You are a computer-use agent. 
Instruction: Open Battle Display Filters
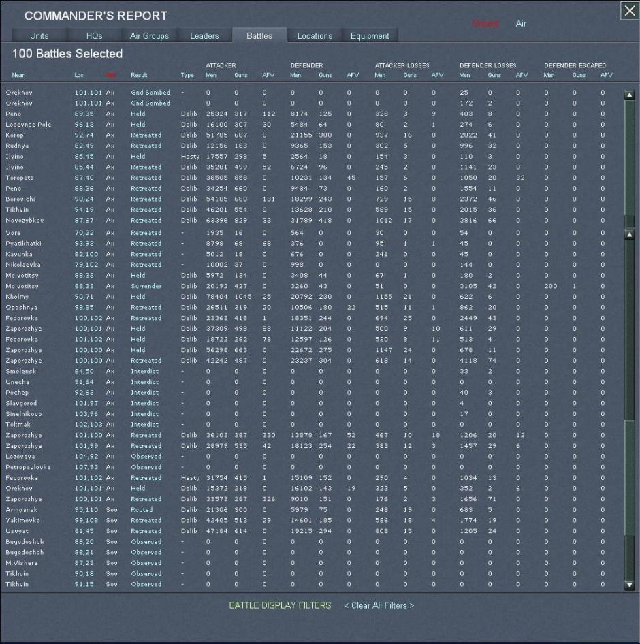(280, 605)
